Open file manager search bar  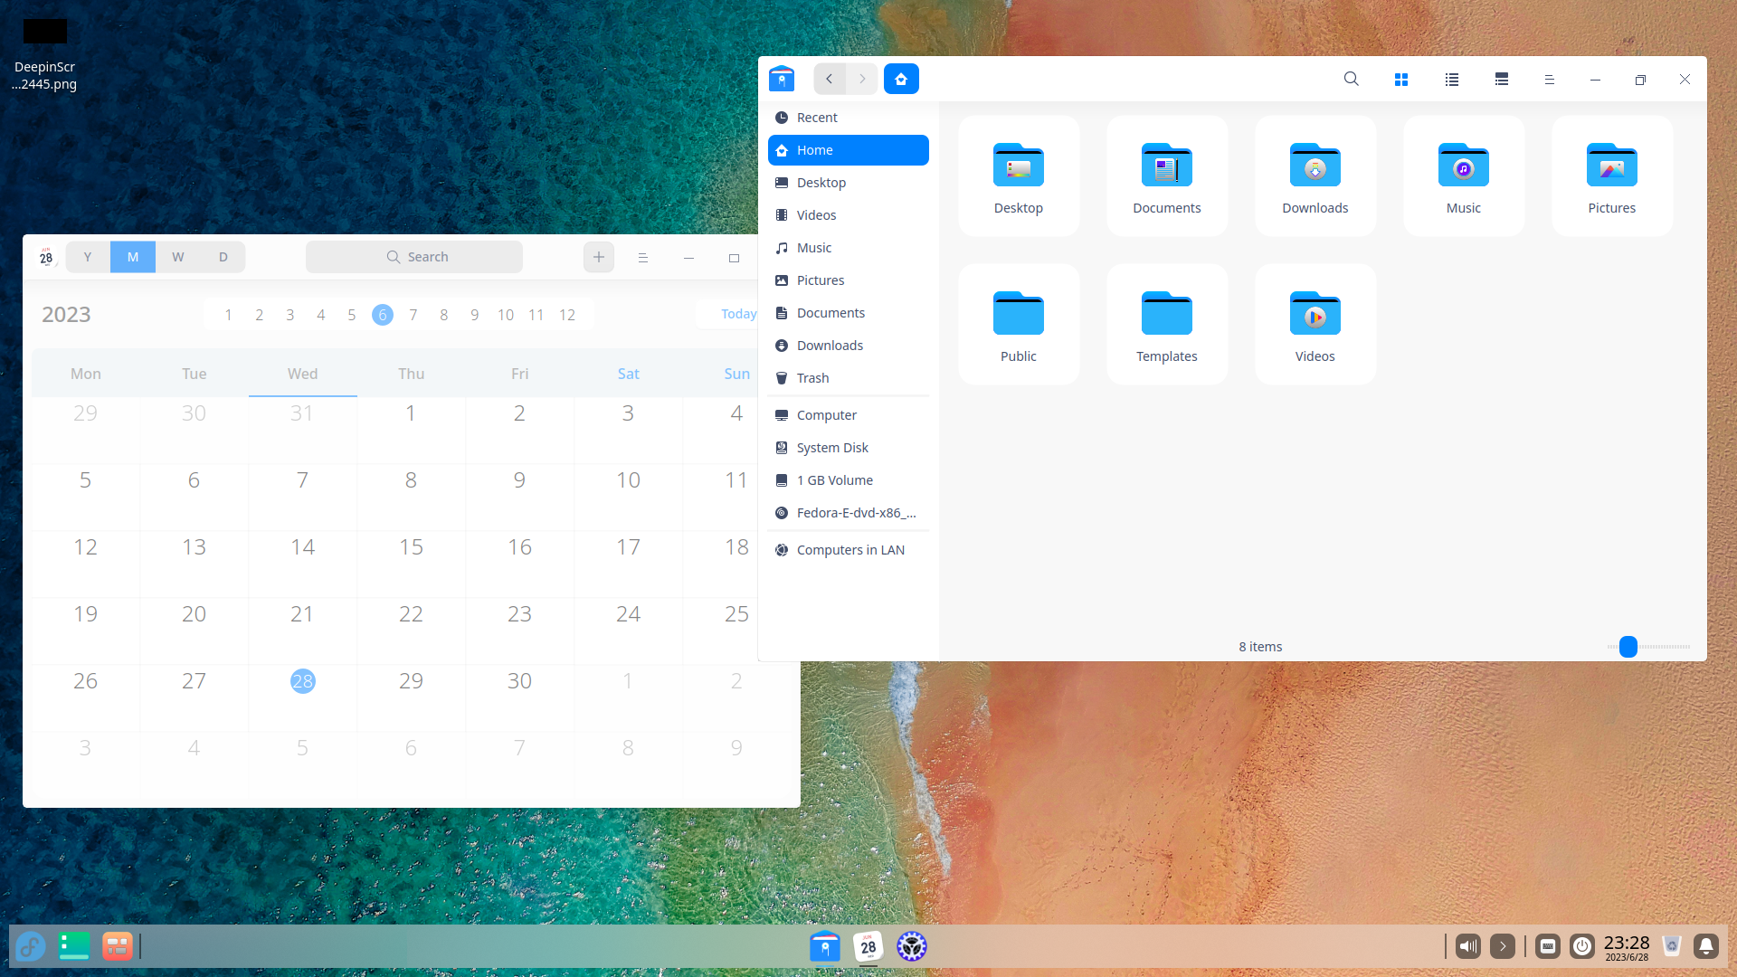(x=1351, y=79)
